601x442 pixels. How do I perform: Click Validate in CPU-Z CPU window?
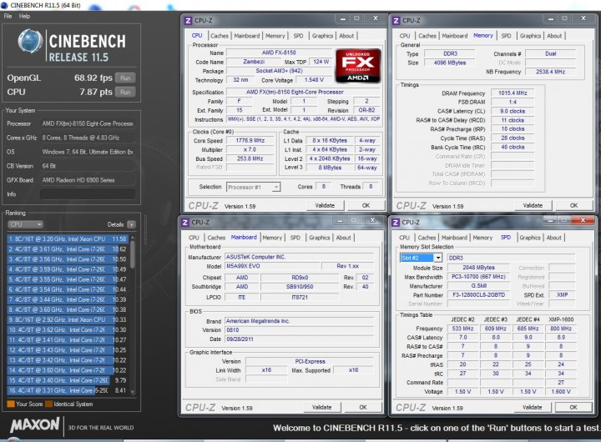coord(325,206)
